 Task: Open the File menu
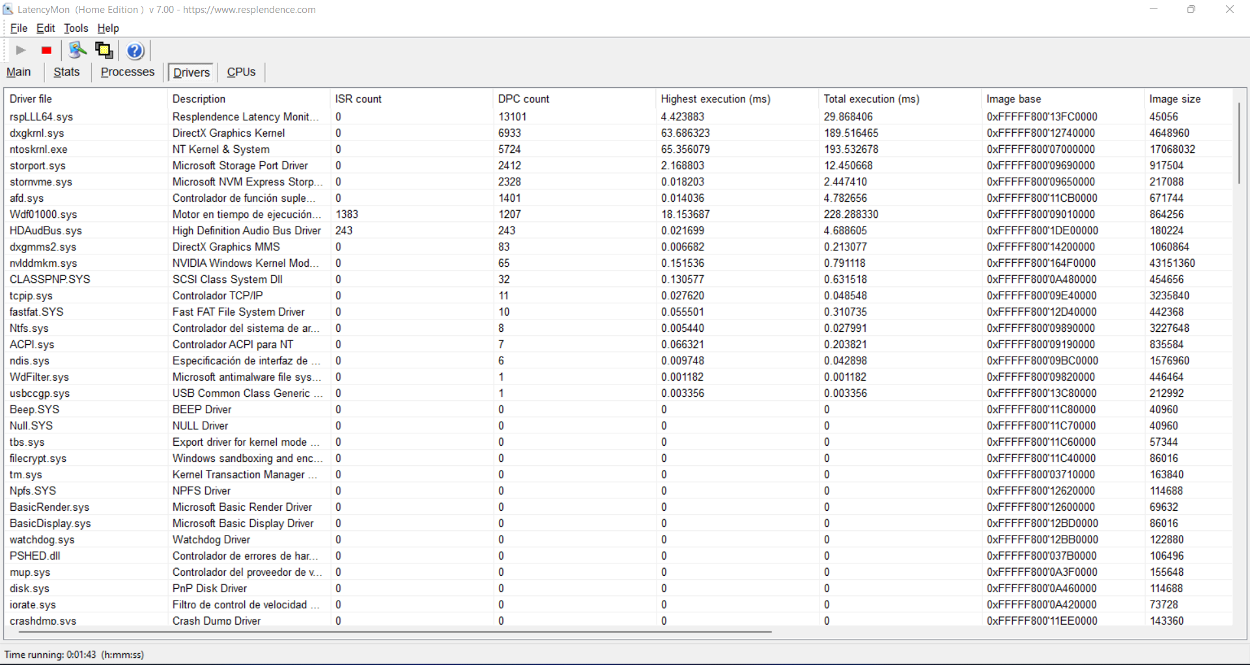(x=18, y=28)
